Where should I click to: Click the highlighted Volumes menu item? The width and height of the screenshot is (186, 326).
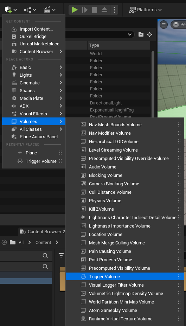pos(34,121)
